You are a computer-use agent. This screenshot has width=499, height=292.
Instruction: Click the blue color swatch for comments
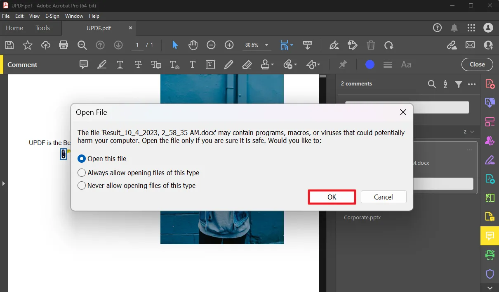coord(369,64)
